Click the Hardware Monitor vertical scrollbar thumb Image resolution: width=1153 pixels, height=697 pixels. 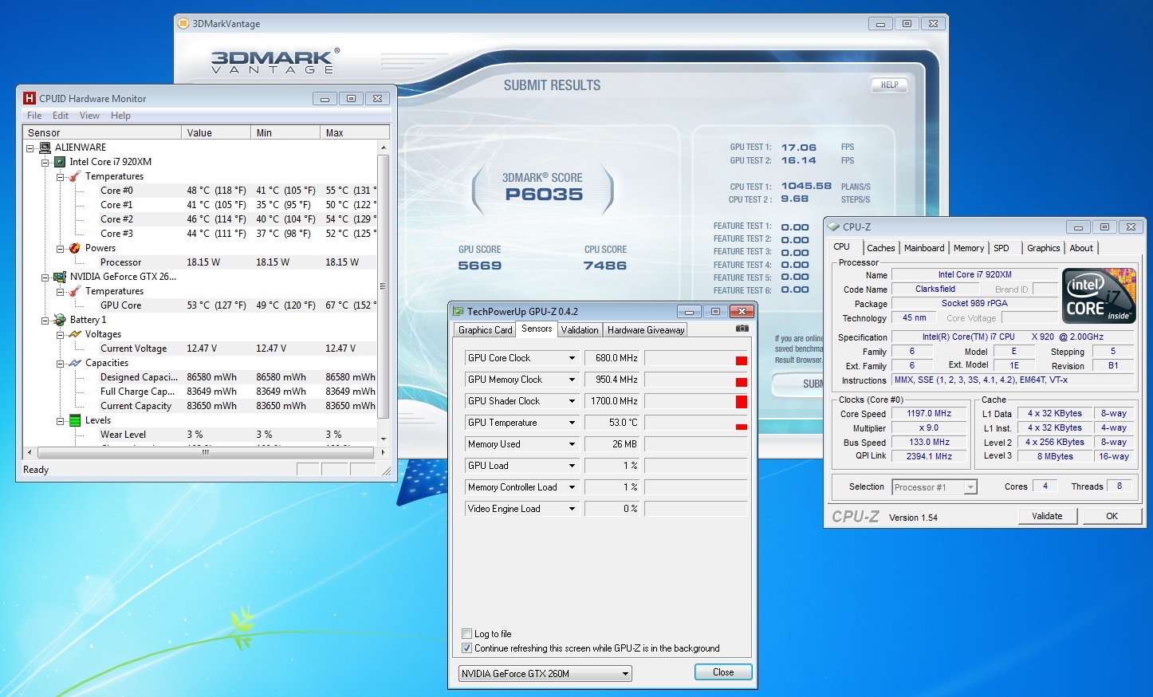383,286
